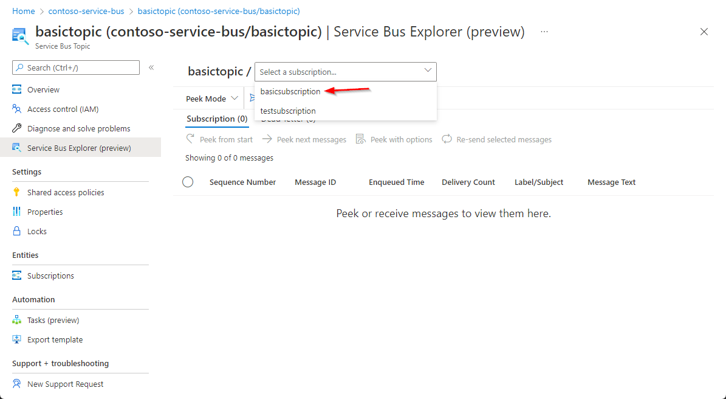The height and width of the screenshot is (399, 726).
Task: Click Peek next messages button
Action: click(x=304, y=139)
